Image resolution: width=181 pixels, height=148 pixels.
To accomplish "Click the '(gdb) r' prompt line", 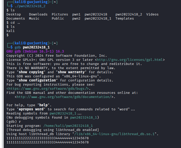I will (14, 122).
